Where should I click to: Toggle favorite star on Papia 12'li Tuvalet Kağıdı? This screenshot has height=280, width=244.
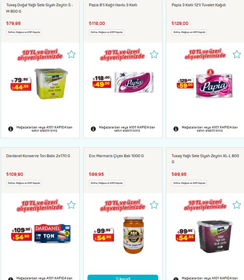(x=237, y=54)
